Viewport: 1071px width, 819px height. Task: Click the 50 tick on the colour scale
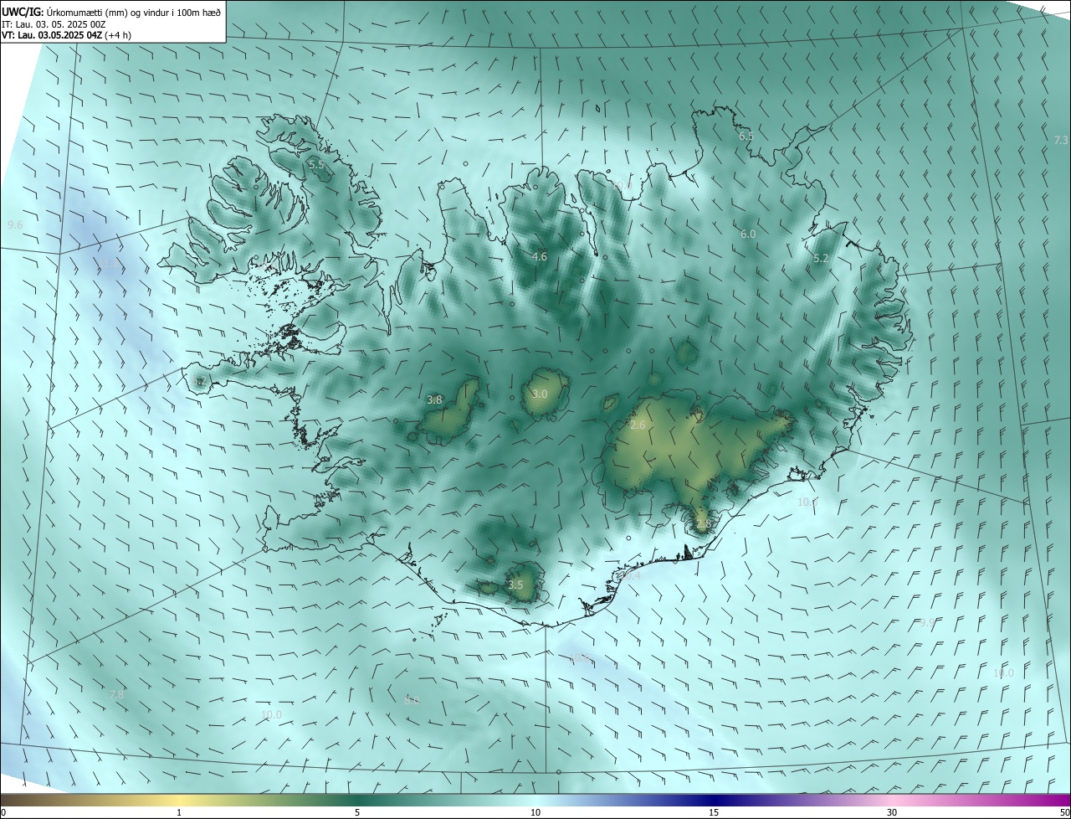[x=1064, y=812]
